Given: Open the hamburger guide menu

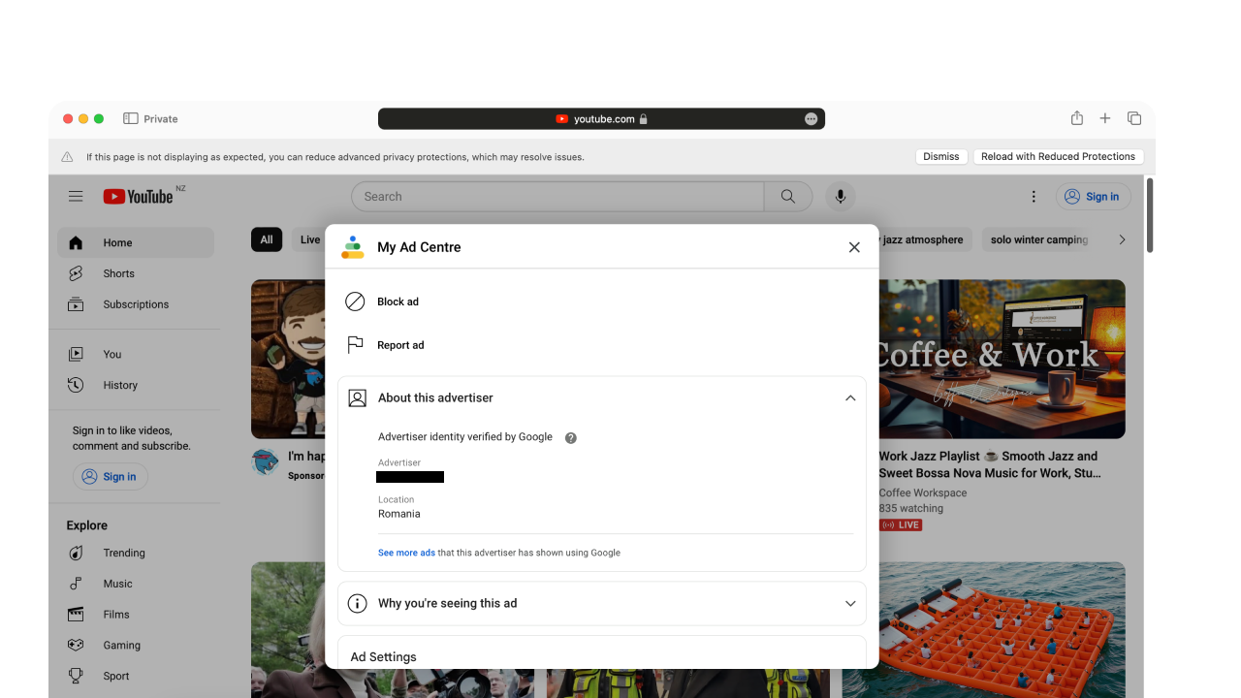Looking at the screenshot, I should (x=76, y=196).
